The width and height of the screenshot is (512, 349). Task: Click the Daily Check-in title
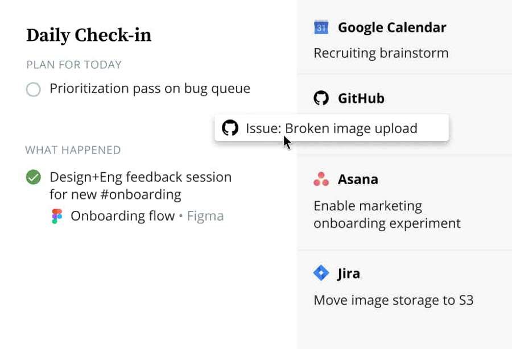[x=89, y=35]
